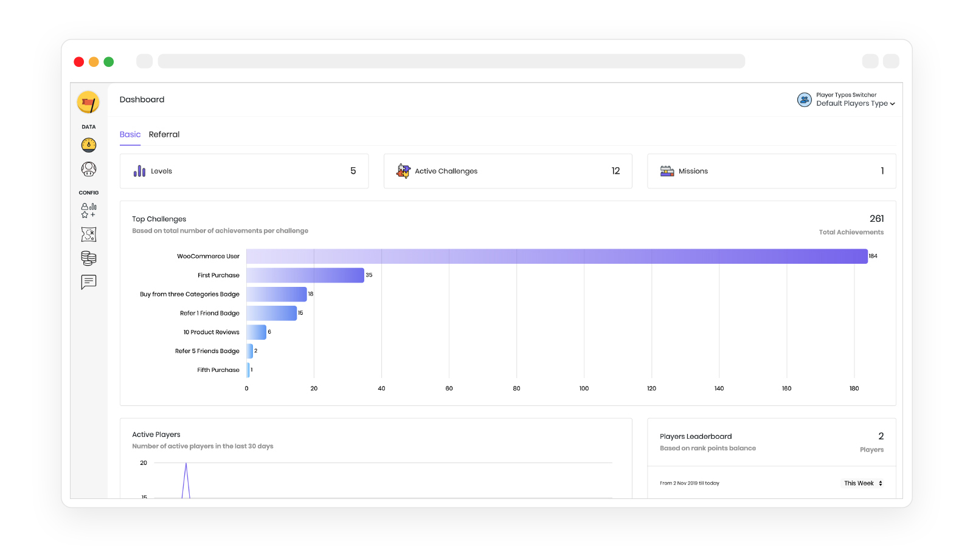The width and height of the screenshot is (973, 547).
Task: Open the challenges map config icon
Action: pyautogui.click(x=89, y=235)
